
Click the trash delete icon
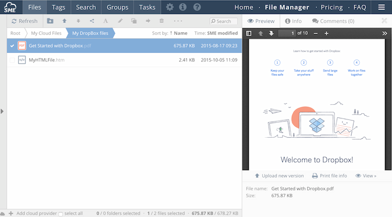pyautogui.click(x=162, y=21)
